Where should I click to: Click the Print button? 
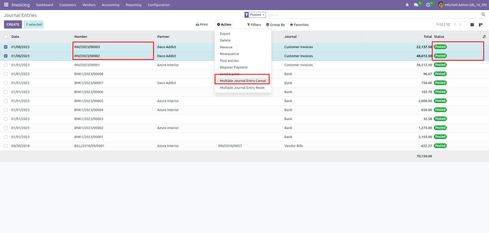tap(202, 25)
